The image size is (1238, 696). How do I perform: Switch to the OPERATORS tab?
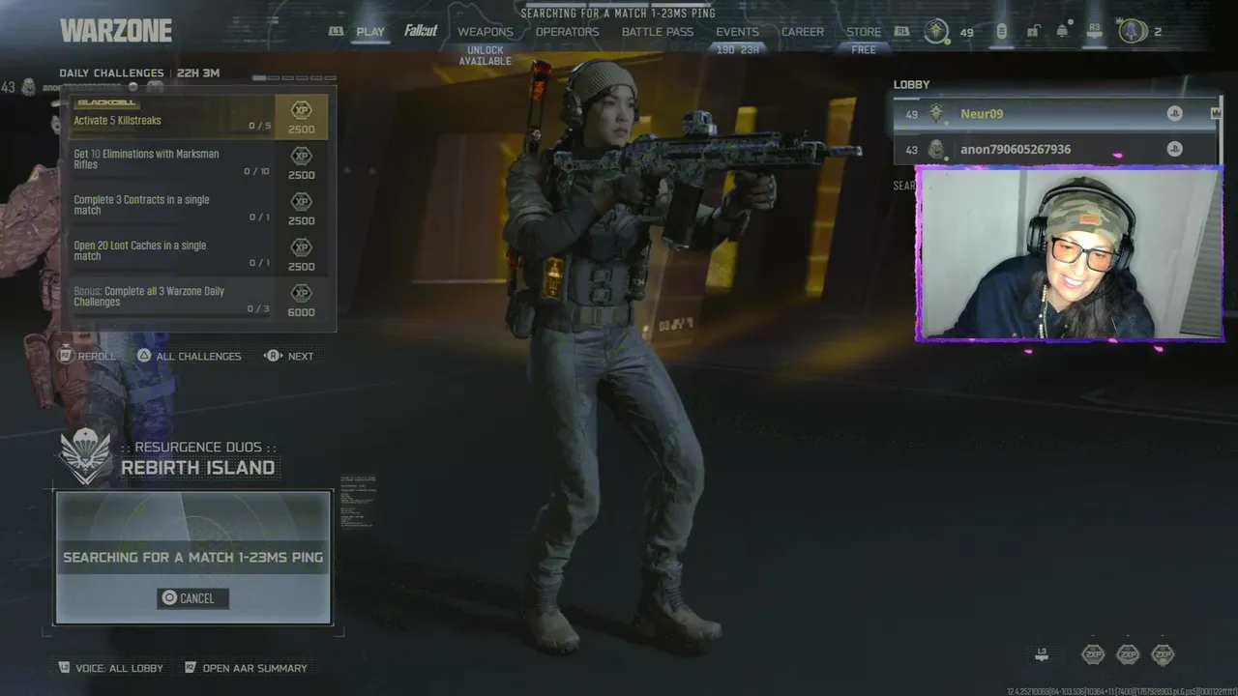click(568, 32)
